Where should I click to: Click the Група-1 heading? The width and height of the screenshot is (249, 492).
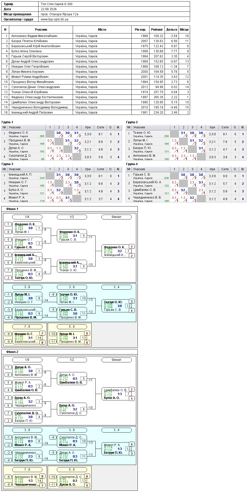click(x=7, y=122)
